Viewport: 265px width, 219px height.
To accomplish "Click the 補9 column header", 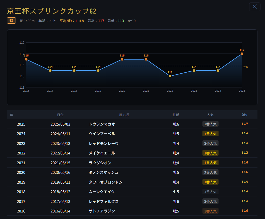I will [x=244, y=115].
